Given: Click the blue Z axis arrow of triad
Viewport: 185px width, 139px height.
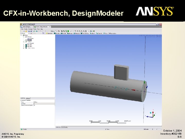Looking at the screenshot, I should coord(149,117).
